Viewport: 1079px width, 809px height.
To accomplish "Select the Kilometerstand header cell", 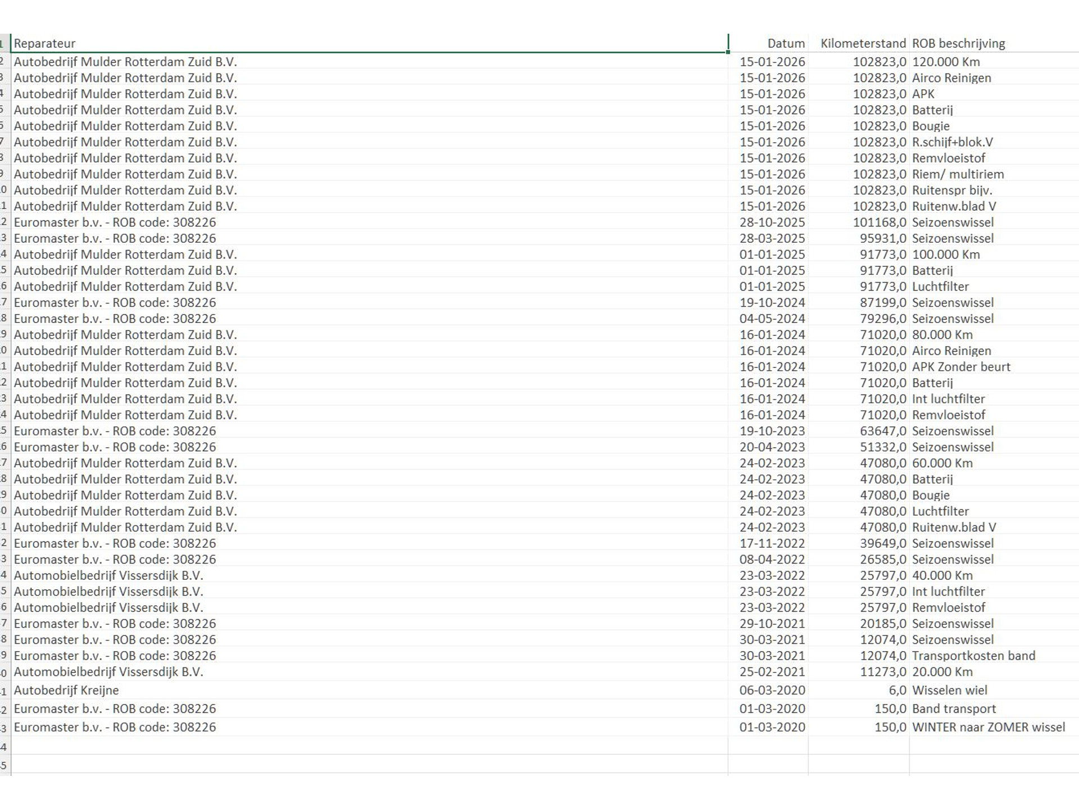I will [x=863, y=43].
